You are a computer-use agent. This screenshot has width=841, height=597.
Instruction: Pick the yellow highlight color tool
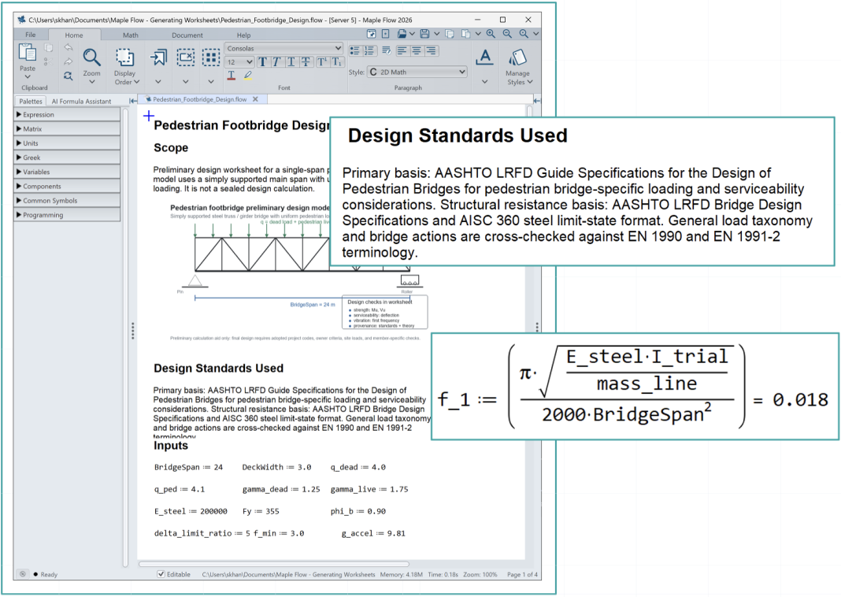click(x=248, y=76)
